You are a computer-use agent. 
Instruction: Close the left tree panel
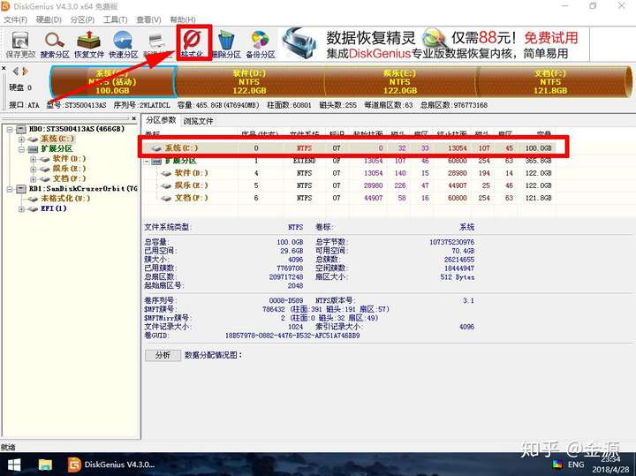pyautogui.click(x=134, y=118)
